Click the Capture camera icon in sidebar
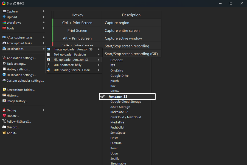The height and width of the screenshot is (165, 247). (4, 11)
